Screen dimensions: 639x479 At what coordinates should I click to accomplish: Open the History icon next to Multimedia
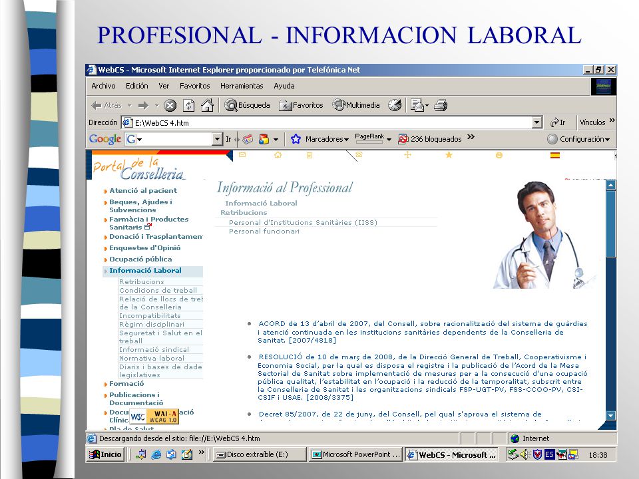pyautogui.click(x=395, y=105)
